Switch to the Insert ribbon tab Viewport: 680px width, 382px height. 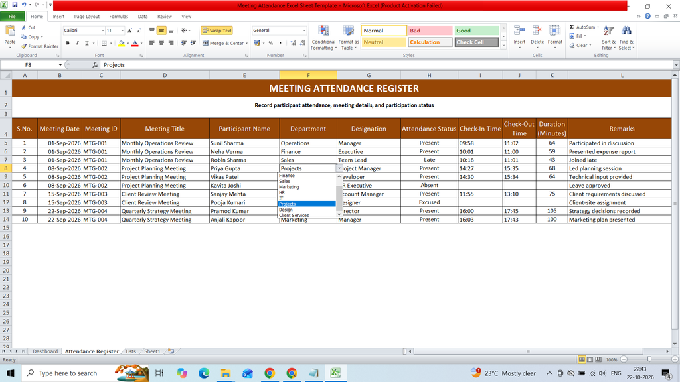click(x=58, y=17)
